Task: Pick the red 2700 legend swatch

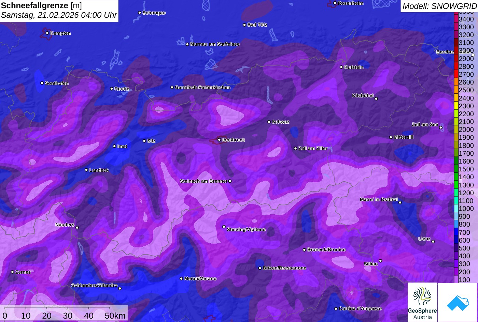Action: [456, 74]
